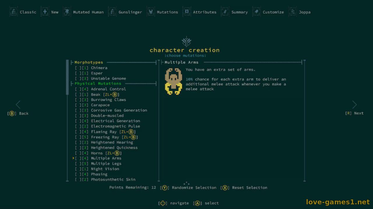This screenshot has width=373, height=209.
Task: Click the Multiple Arms mutation portrait
Action: point(173,81)
